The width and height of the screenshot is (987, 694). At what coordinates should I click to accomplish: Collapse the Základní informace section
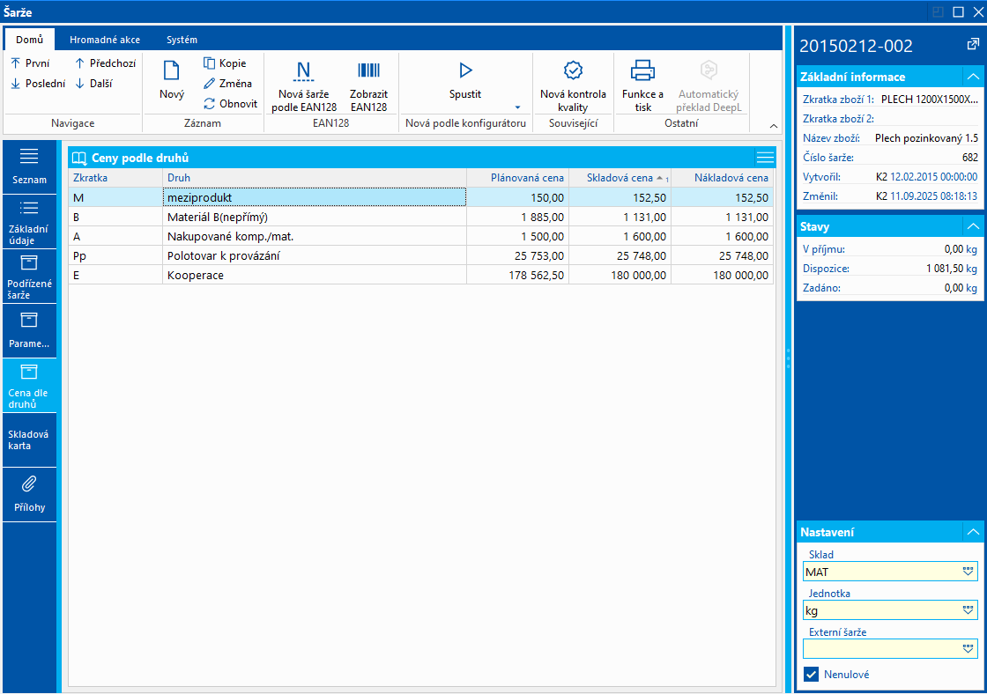[972, 77]
